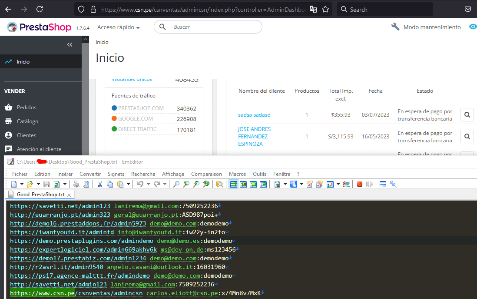Open the Undo history dropdown arrow
Screen dimensions: 477x299
point(148,184)
